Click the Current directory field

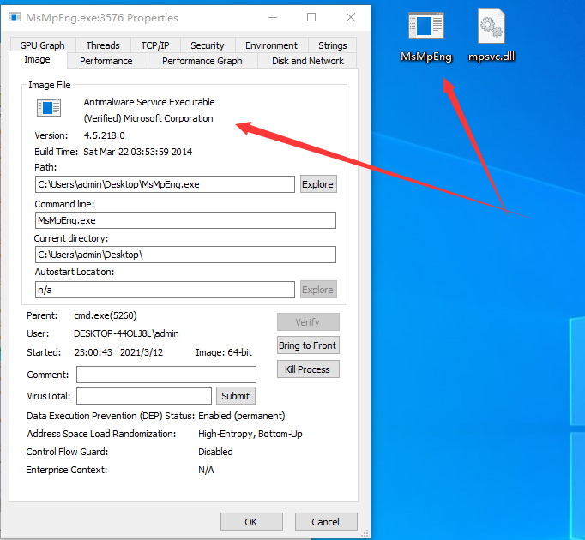(x=185, y=255)
